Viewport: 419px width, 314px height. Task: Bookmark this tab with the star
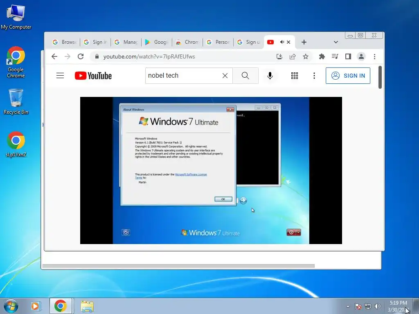[x=306, y=56]
